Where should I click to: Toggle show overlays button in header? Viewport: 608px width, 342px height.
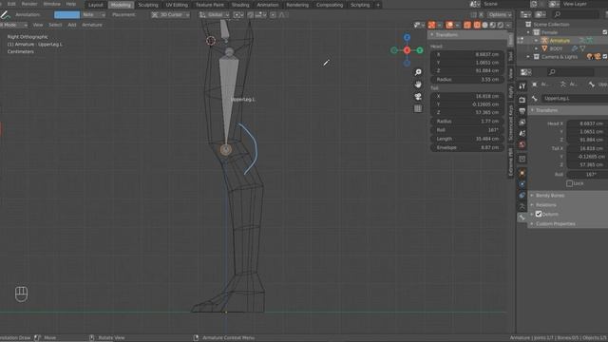[x=449, y=26]
